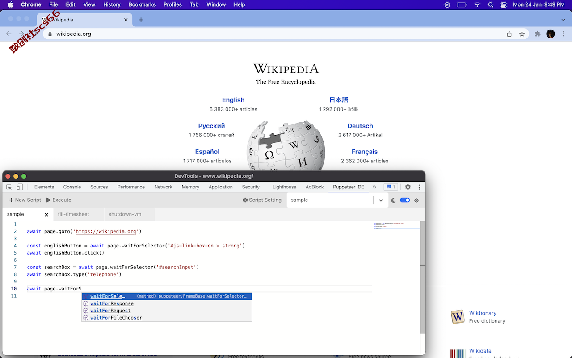
Task: Open the AdBlock panel
Action: coord(315,187)
